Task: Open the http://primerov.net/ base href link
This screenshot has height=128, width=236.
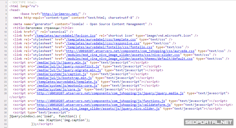Action: (x=61, y=14)
